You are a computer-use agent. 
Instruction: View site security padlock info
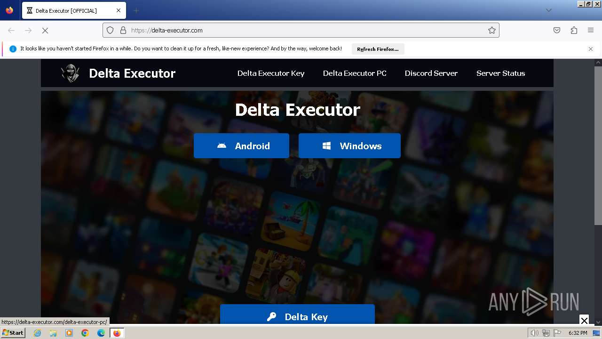pos(123,30)
